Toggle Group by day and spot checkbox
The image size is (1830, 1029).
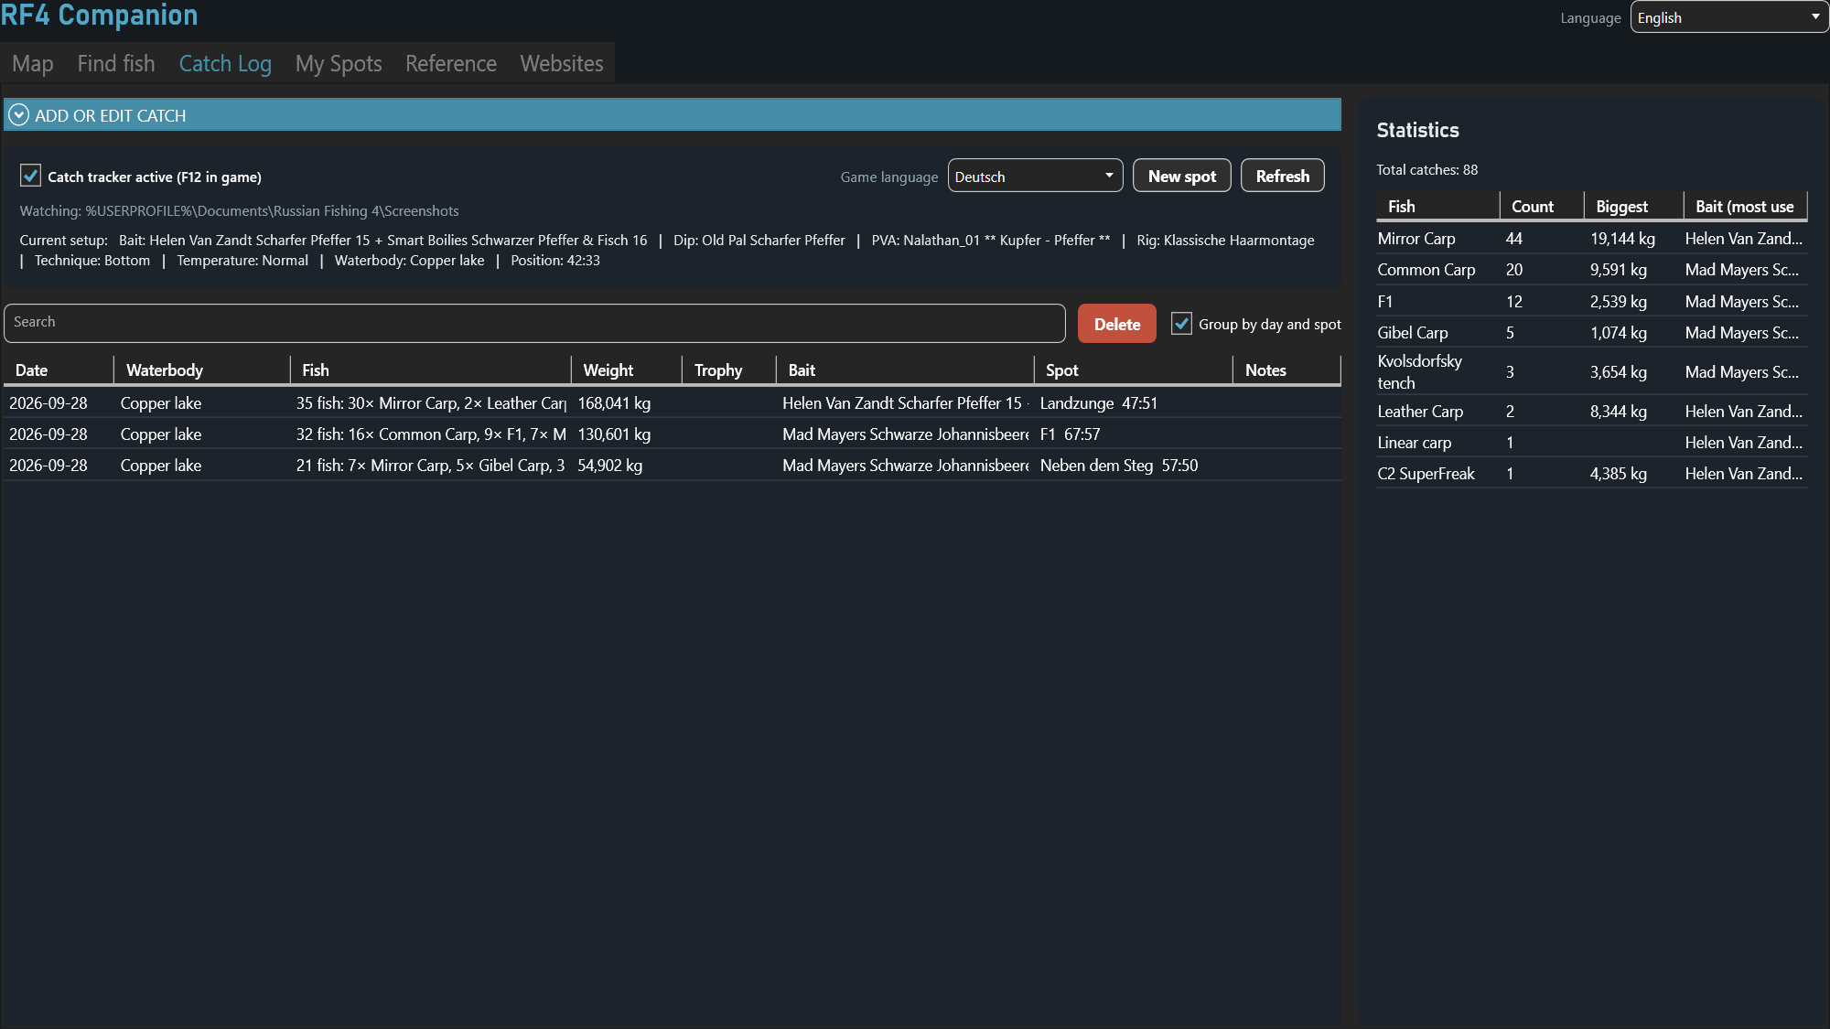[1181, 324]
